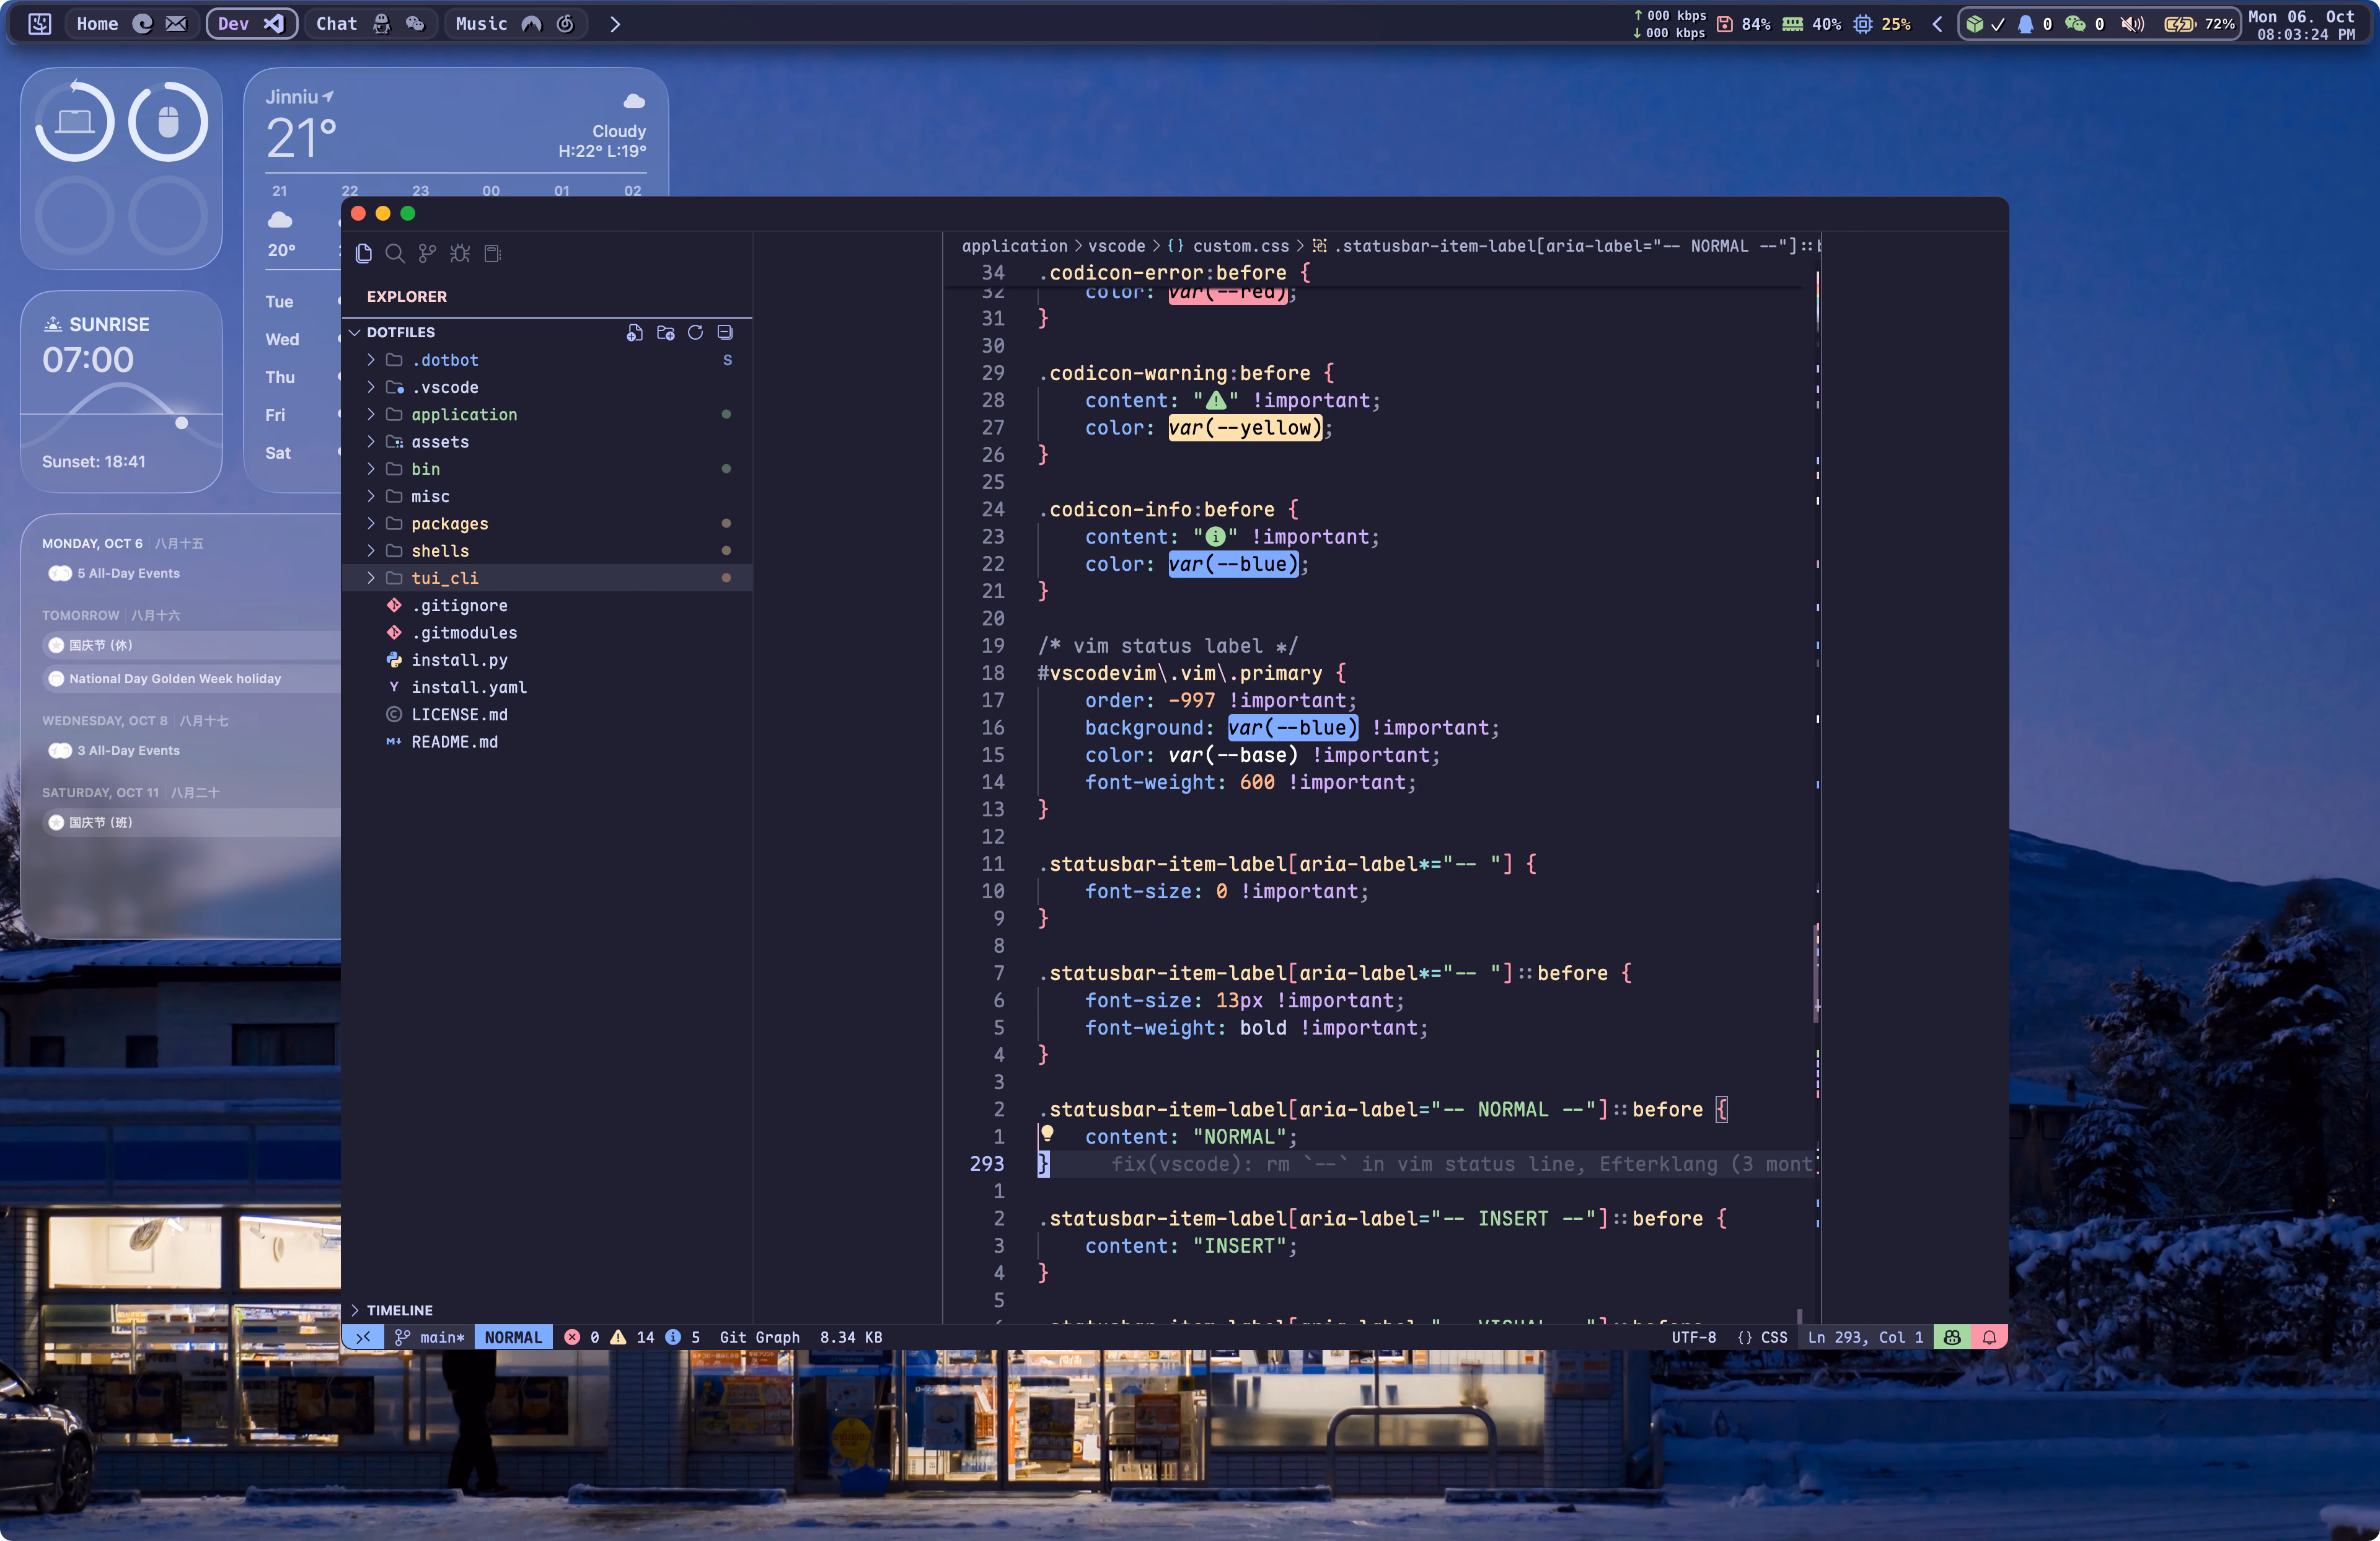
Task: Click the var(--yellow) color highlight
Action: tap(1245, 428)
